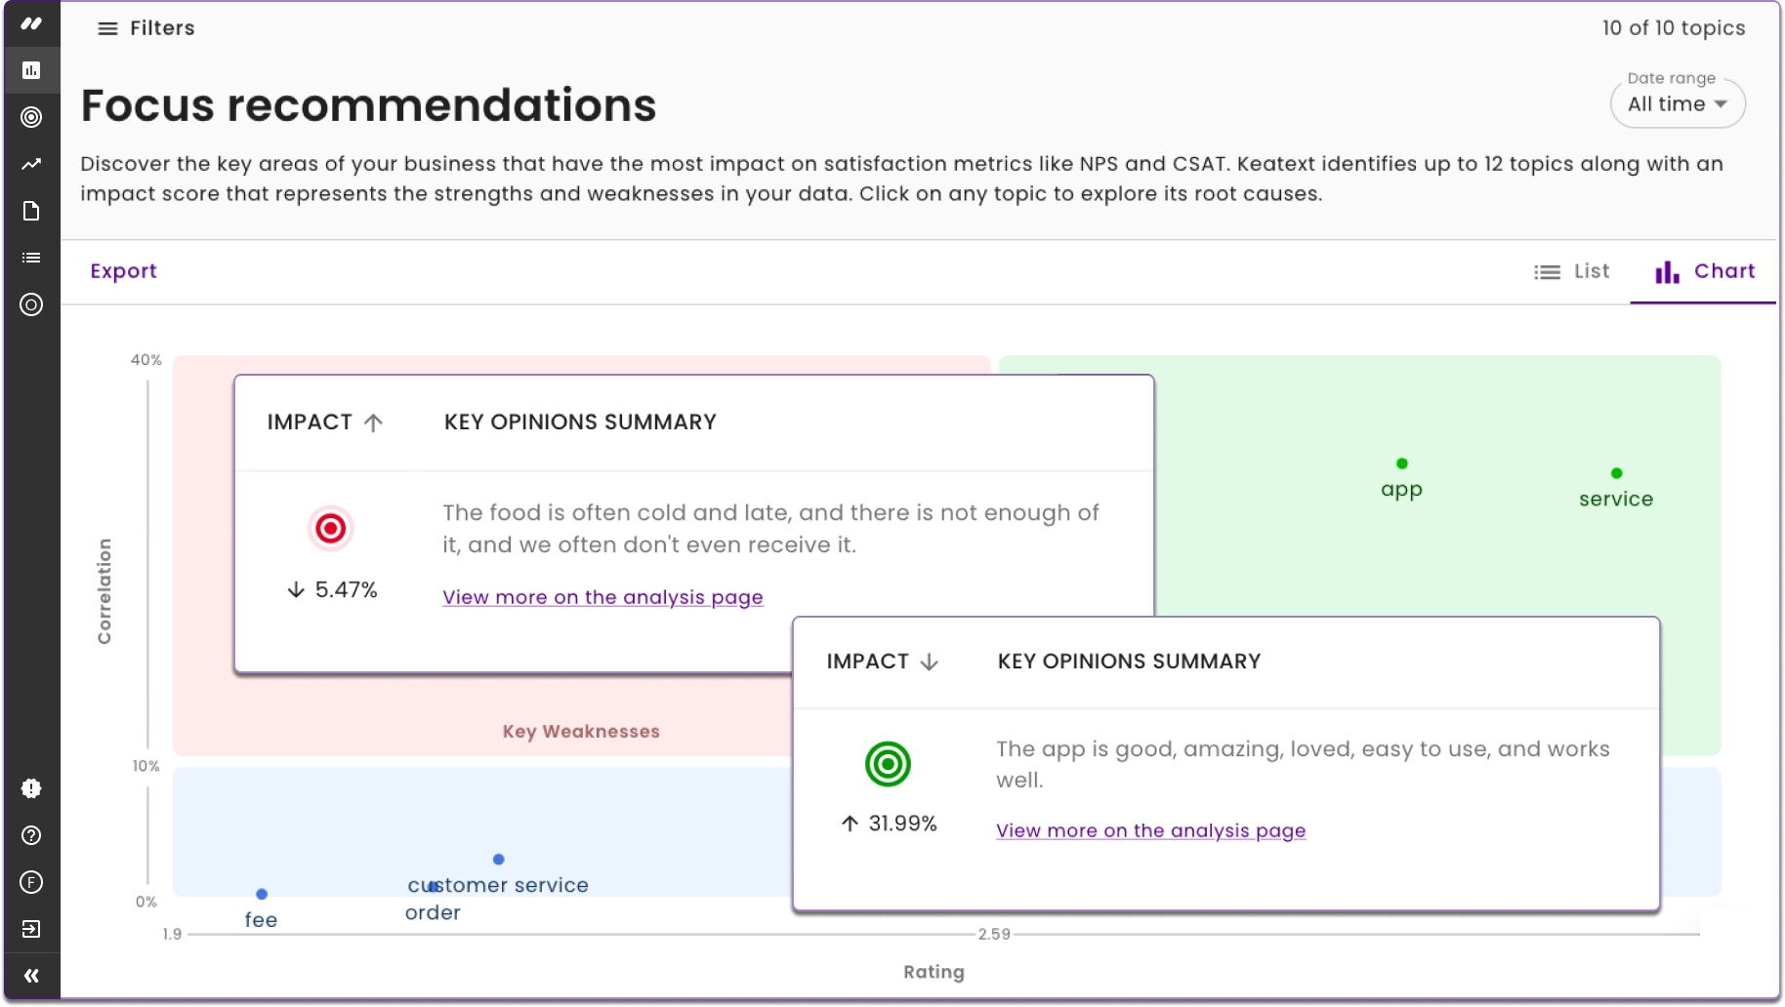Screen dimensions: 1785x1007
Task: Click the help question mark icon
Action: [x=31, y=835]
